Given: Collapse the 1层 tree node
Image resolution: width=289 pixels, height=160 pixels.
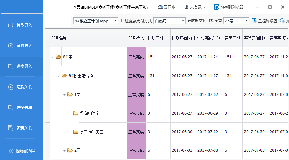Looking at the screenshot, I should click(x=64, y=95).
